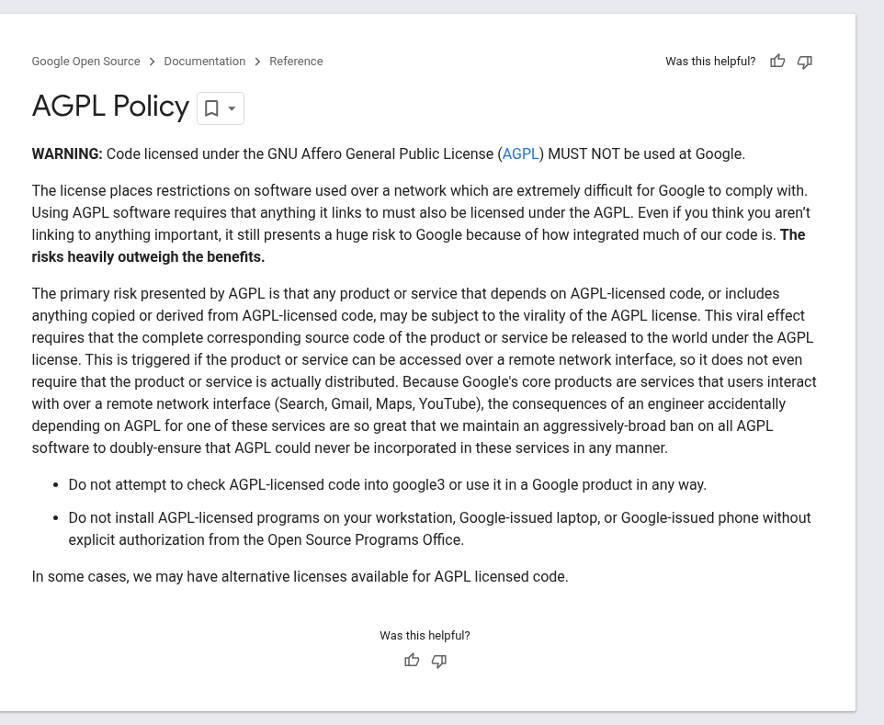Click the thumbs-down icon beside the top helpful prompt
Screen dimensions: 884x725
tap(804, 62)
